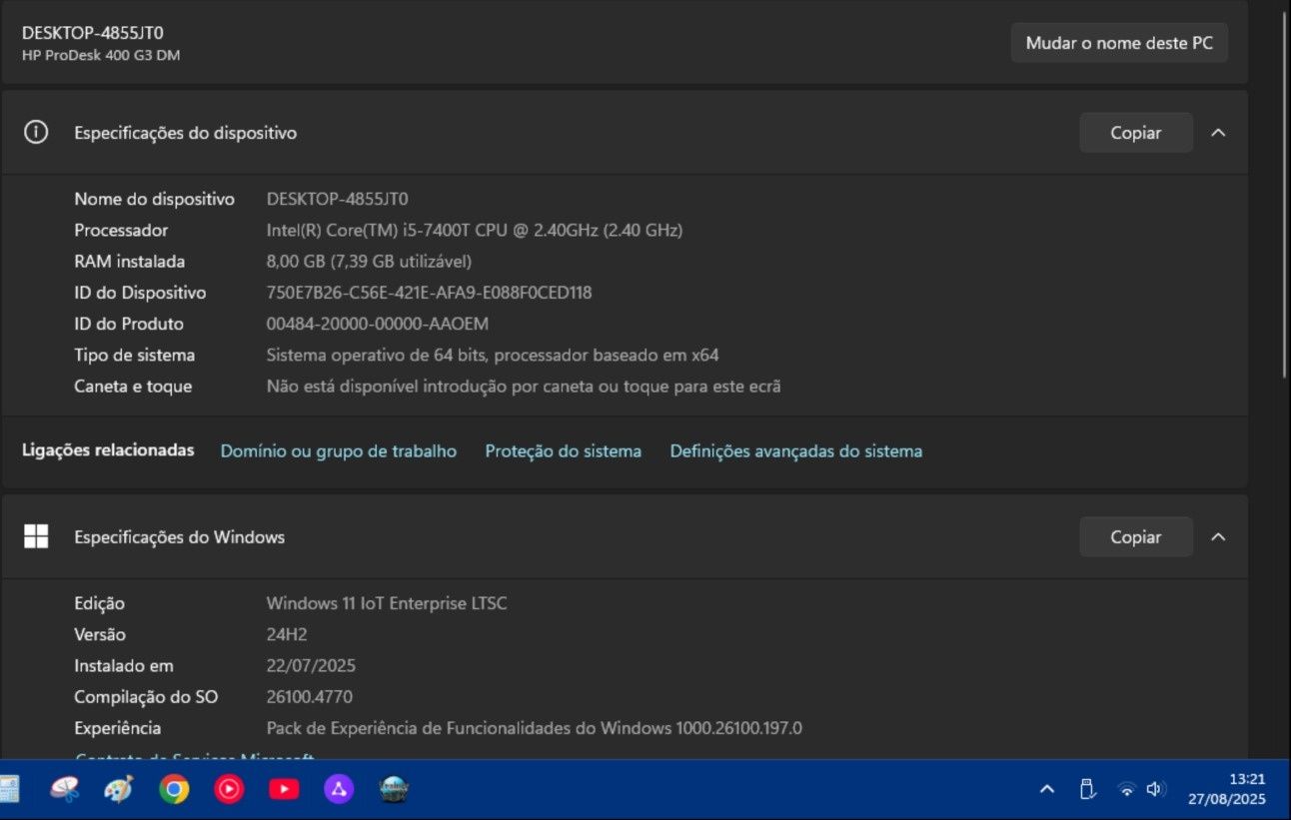This screenshot has height=820, width=1291.
Task: Click the Pack de Experiência value text
Action: (535, 728)
